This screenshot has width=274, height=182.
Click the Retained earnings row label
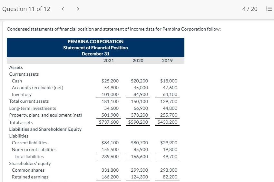(30, 177)
